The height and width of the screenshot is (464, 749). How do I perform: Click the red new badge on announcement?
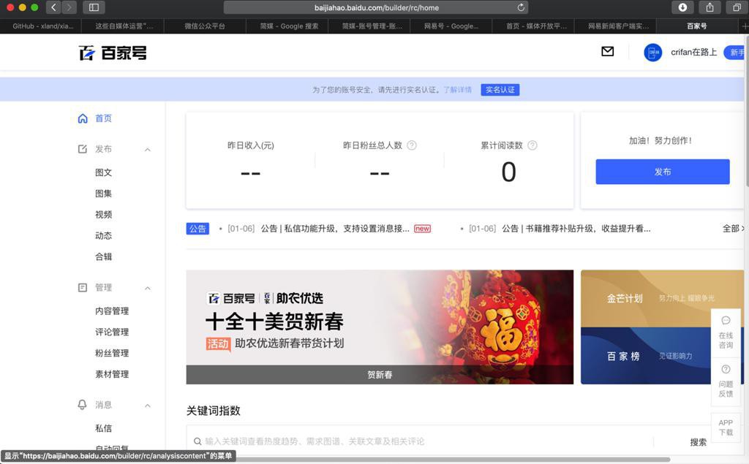422,229
